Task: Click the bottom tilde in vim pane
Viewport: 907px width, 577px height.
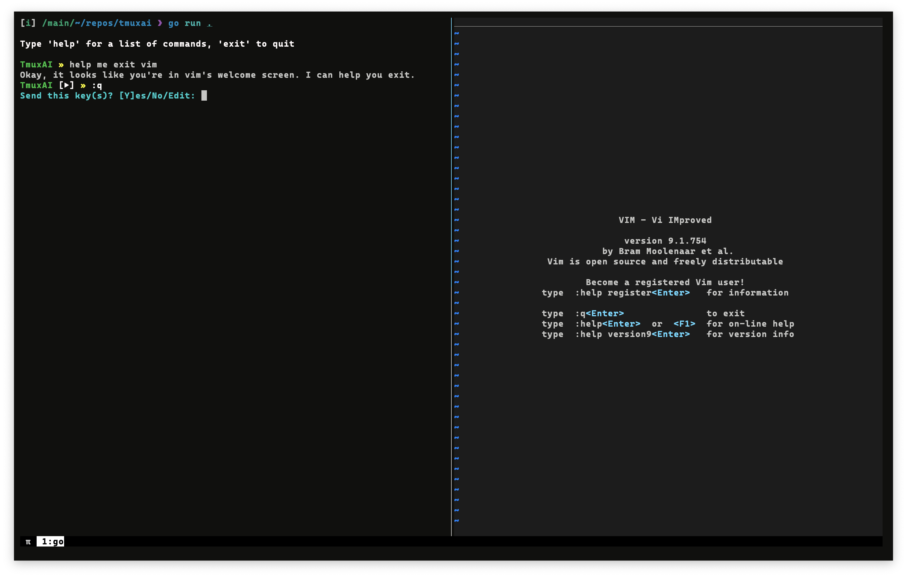Action: point(457,521)
